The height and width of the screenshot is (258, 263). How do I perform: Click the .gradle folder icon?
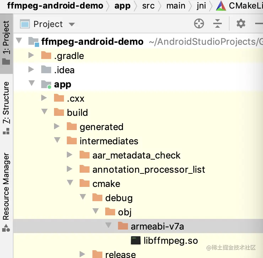(46, 55)
